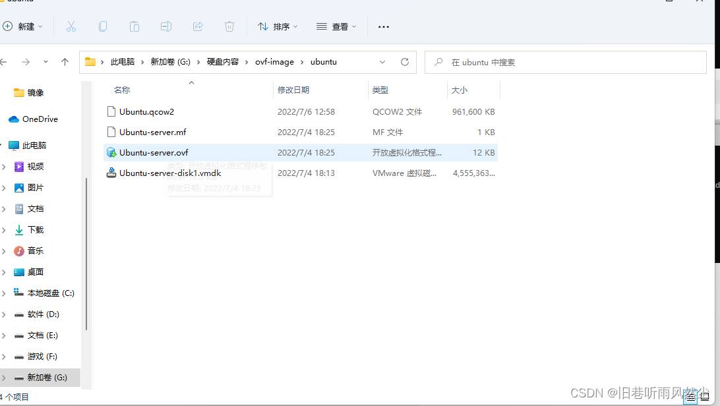The width and height of the screenshot is (720, 406).
Task: Expand address bar history dropdown chevron
Action: tap(382, 62)
